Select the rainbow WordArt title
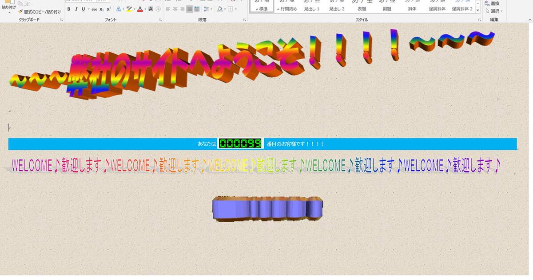 click(x=249, y=62)
